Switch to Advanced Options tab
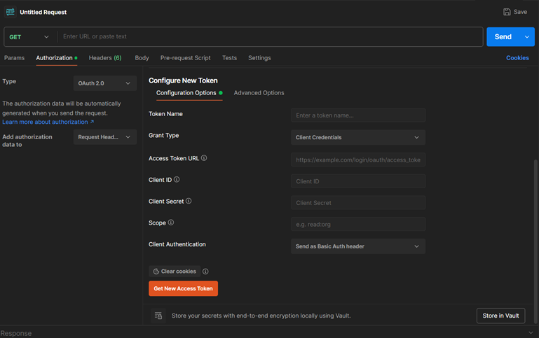Image resolution: width=539 pixels, height=338 pixels. pyautogui.click(x=259, y=93)
